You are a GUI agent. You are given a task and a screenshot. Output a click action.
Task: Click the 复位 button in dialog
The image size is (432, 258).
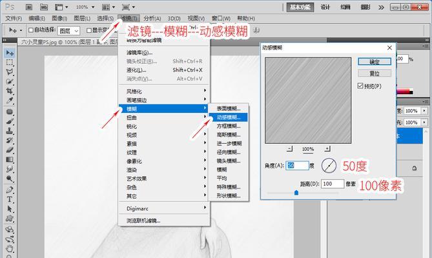tap(375, 73)
